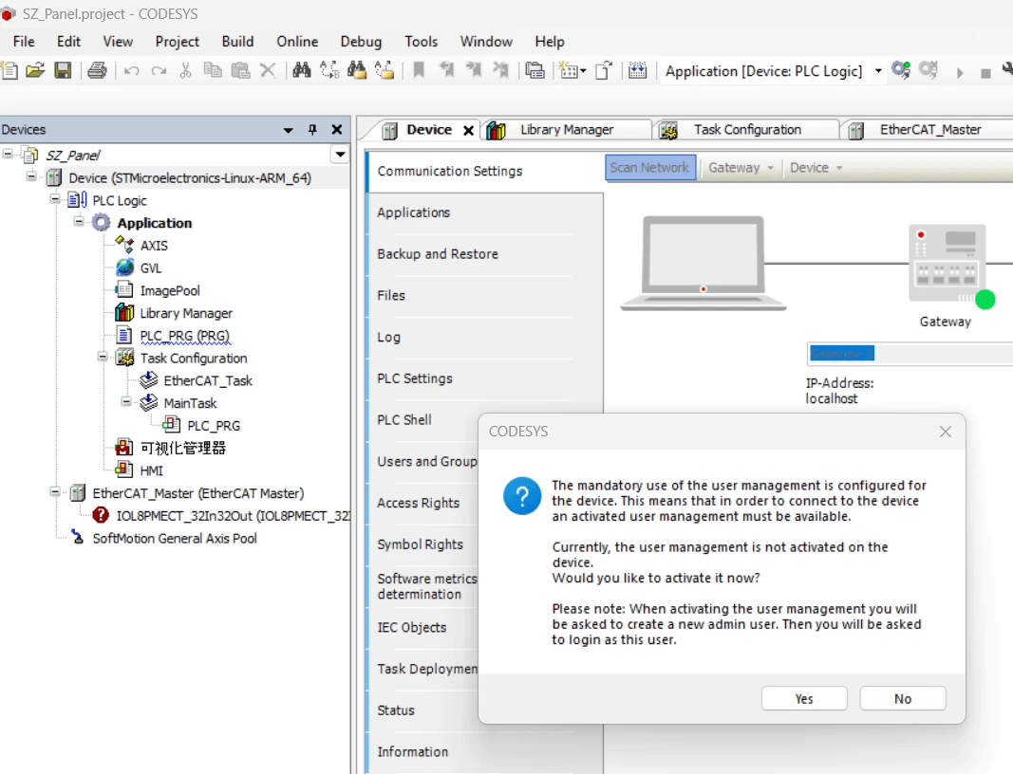Click the Redo arrow icon
1013x774 pixels.
(x=159, y=70)
